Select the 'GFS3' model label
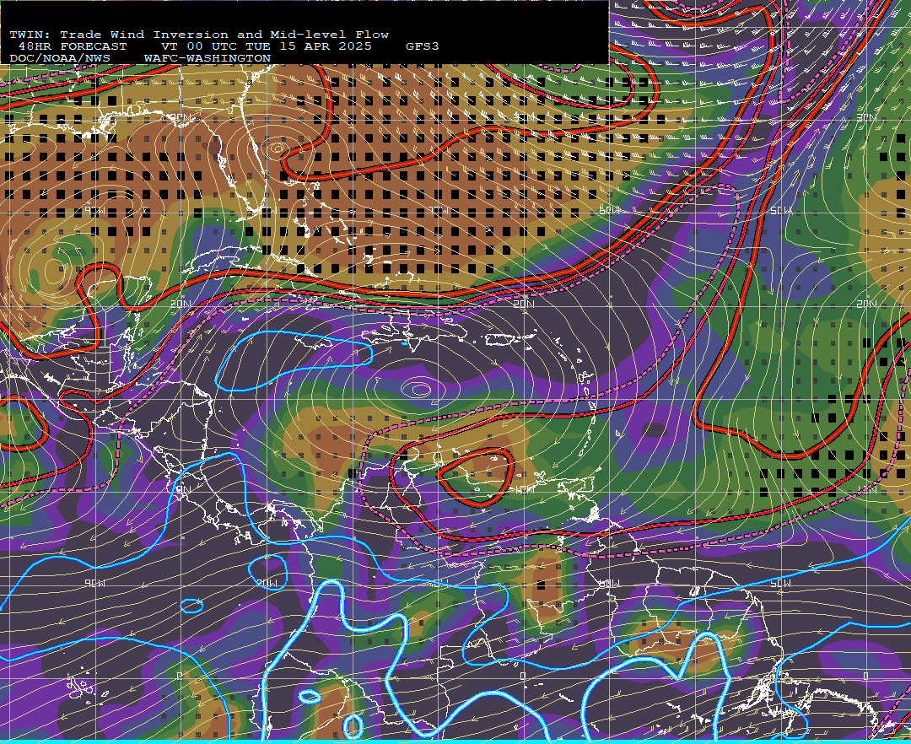 tap(423, 46)
